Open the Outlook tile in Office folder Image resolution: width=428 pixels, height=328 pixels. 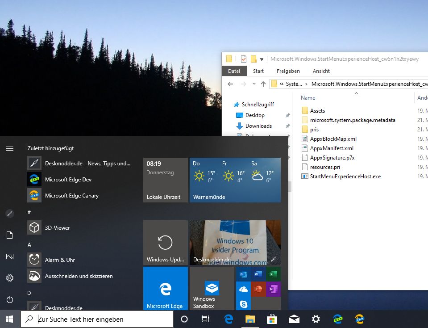(243, 274)
